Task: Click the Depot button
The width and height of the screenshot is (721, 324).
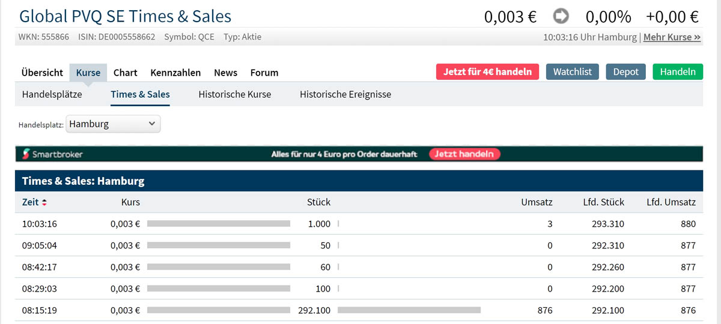Action: pos(625,72)
